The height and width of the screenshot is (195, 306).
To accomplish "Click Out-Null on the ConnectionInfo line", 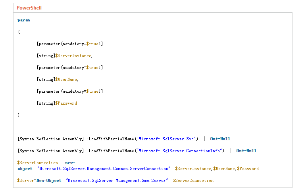I will tap(246, 151).
